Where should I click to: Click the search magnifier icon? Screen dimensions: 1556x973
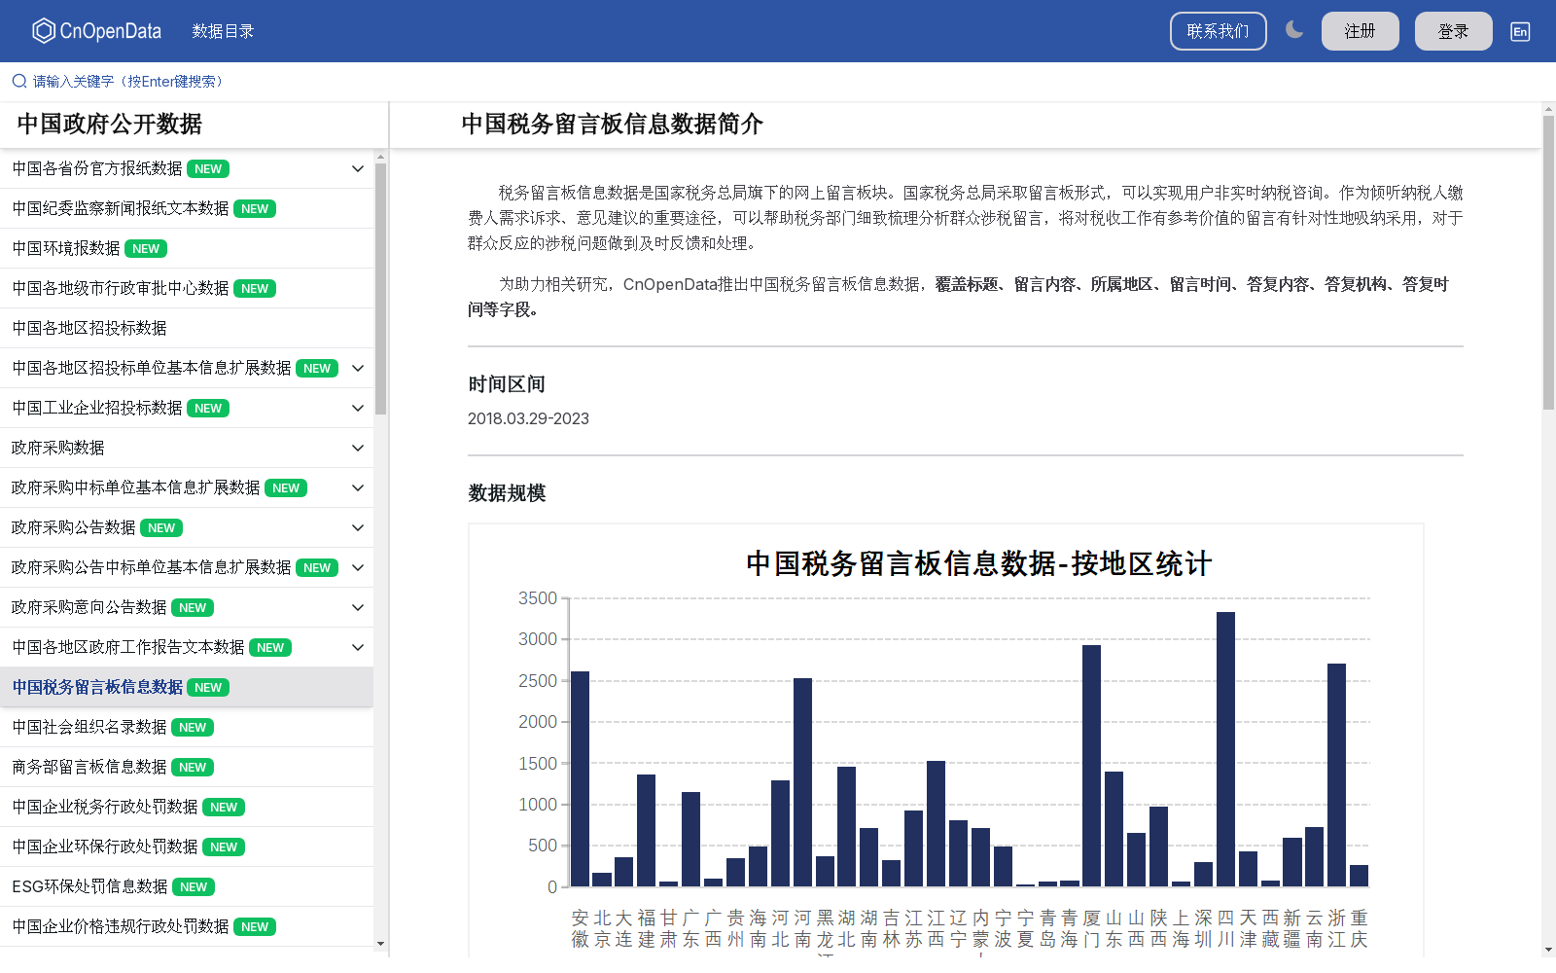19,82
